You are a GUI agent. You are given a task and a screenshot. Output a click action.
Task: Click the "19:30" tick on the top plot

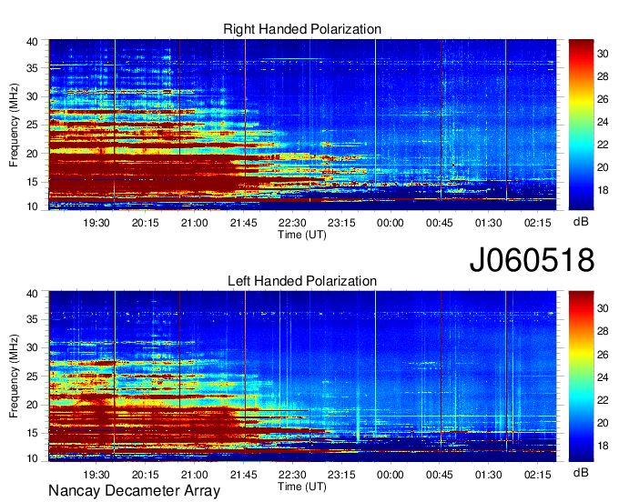pos(96,223)
